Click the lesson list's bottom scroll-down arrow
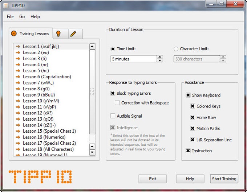The width and height of the screenshot is (247, 192). click(x=92, y=153)
